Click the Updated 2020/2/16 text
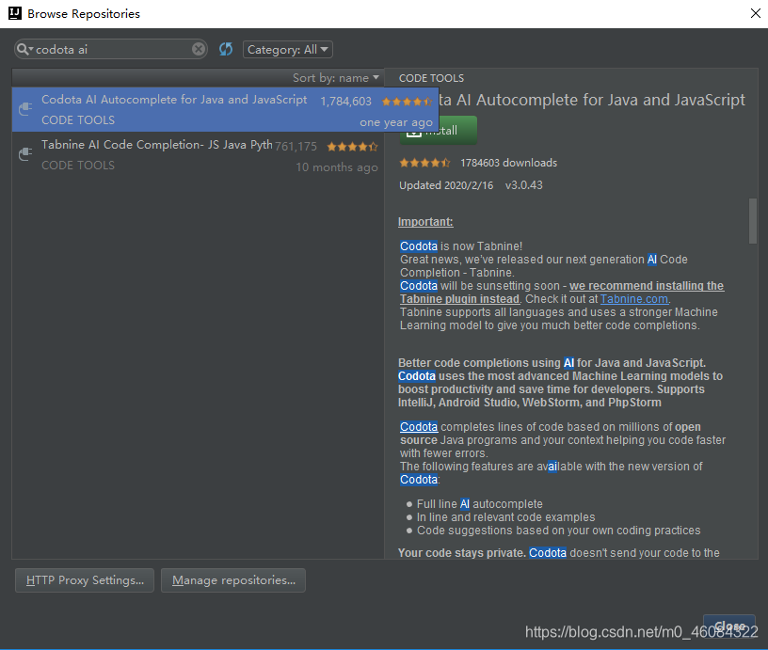This screenshot has height=650, width=768. [x=446, y=185]
